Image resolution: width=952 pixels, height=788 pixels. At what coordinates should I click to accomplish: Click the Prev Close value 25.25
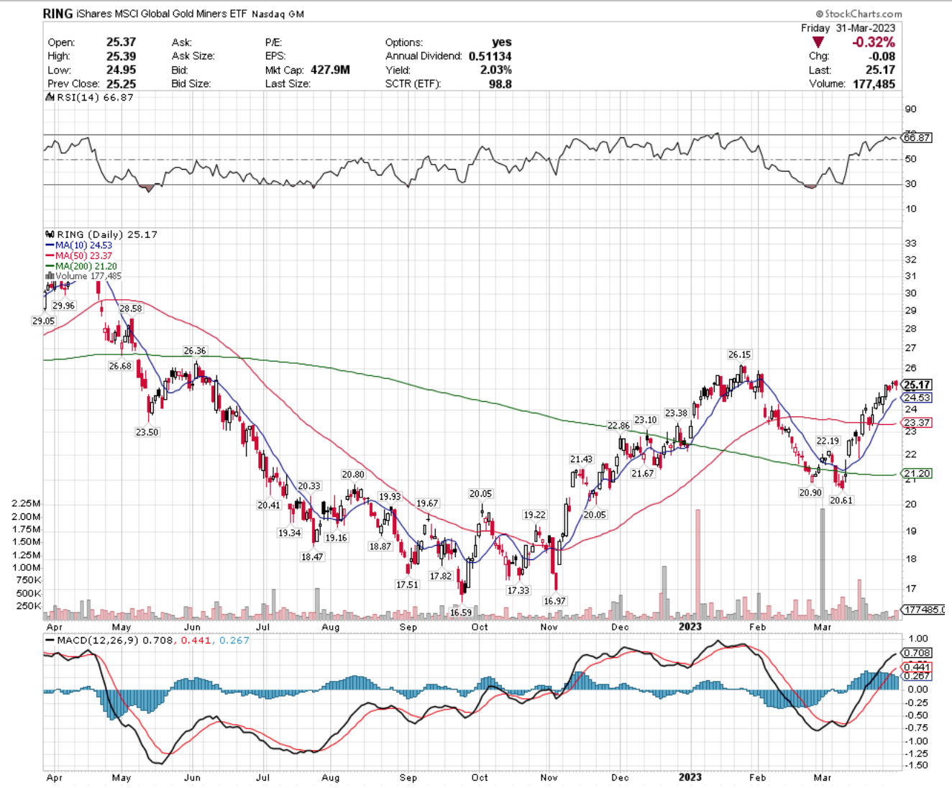tap(121, 83)
